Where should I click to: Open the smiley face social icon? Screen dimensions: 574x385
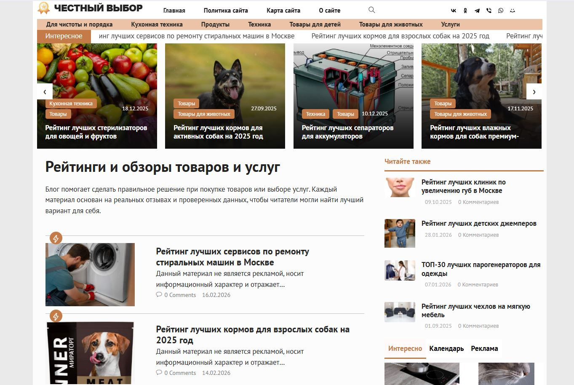(513, 11)
